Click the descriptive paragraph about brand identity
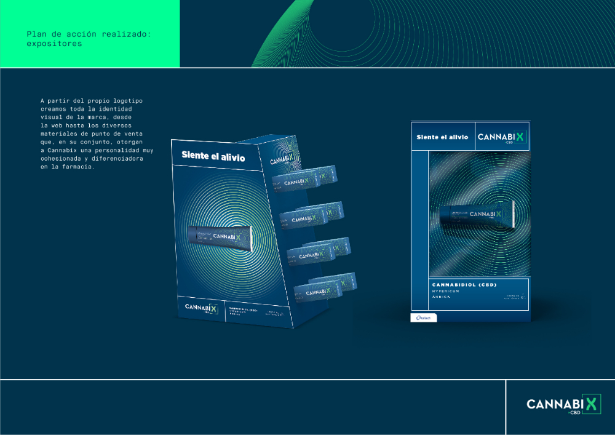 coord(97,134)
